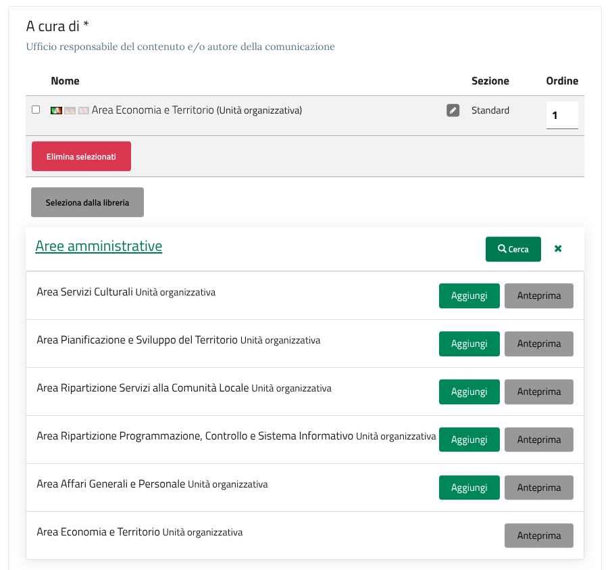Viewport: 612px width, 570px height.
Task: Add Area Servizi Culturali
Action: [469, 295]
